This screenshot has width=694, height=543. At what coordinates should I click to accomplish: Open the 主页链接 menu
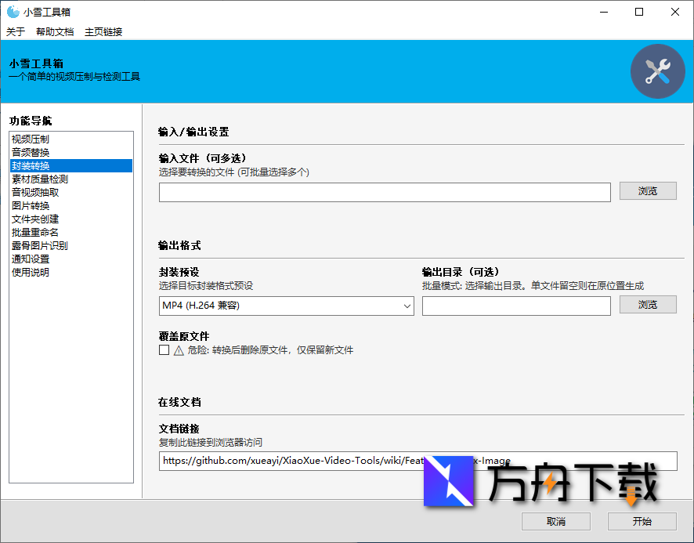point(103,31)
